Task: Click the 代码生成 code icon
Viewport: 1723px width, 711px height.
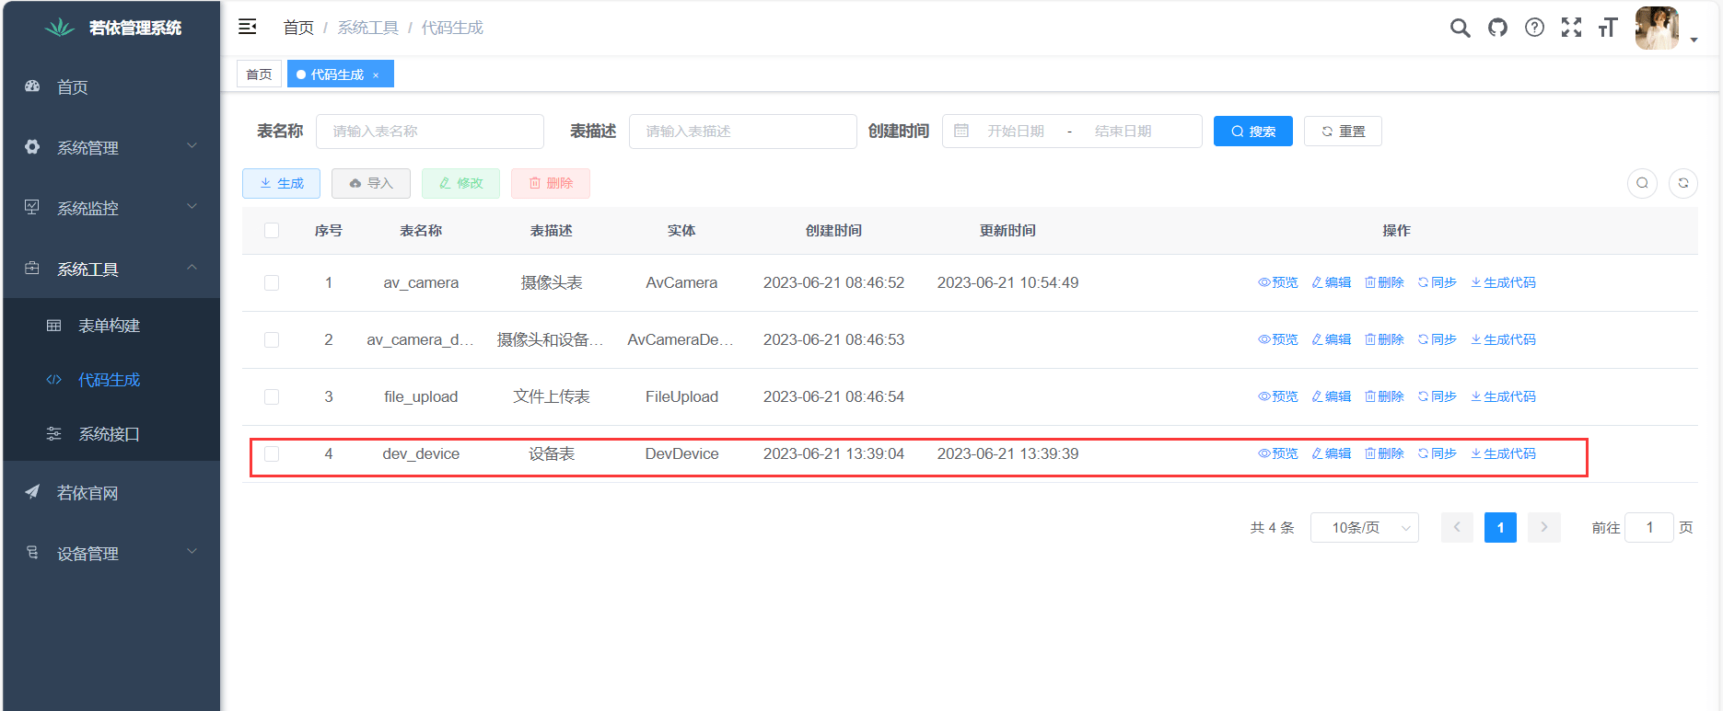Action: click(x=54, y=379)
